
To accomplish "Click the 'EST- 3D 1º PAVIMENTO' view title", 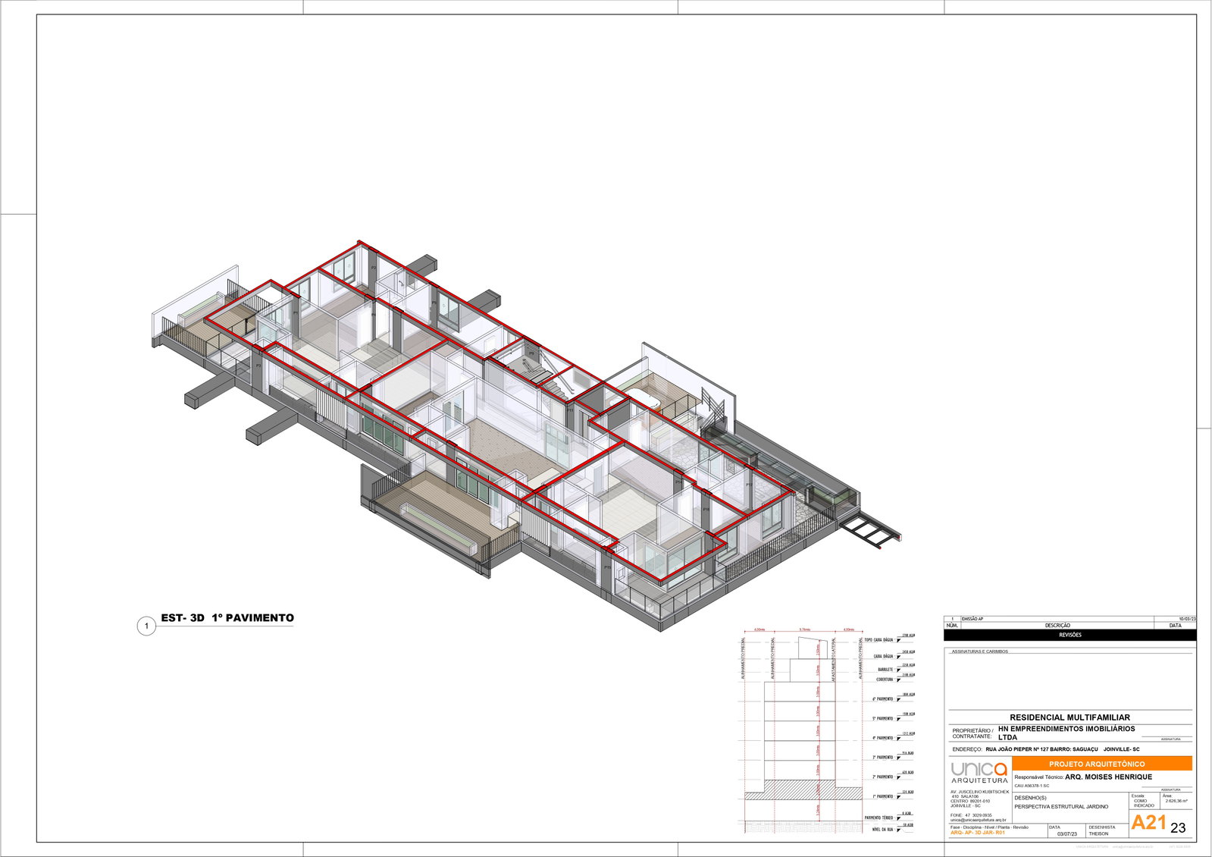I will pos(227,618).
